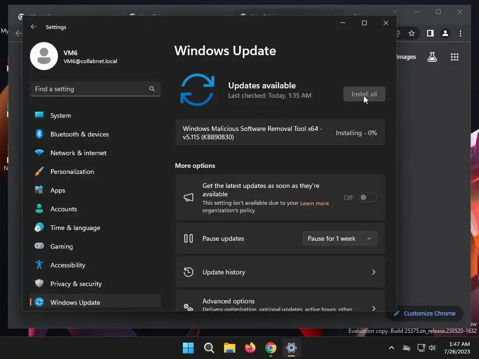
Task: Show hidden tray icons chevron
Action: point(392,348)
